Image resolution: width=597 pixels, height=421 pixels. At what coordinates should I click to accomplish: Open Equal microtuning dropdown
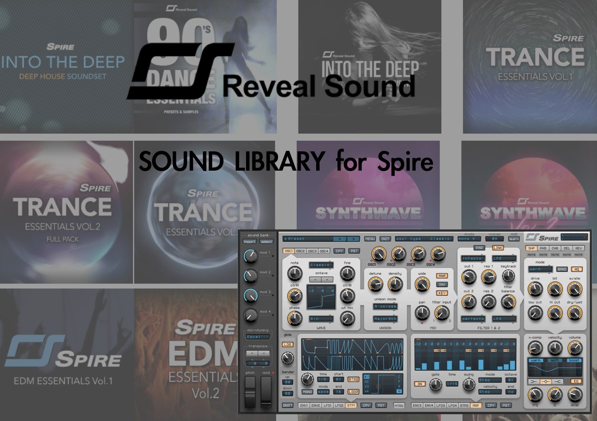[258, 337]
